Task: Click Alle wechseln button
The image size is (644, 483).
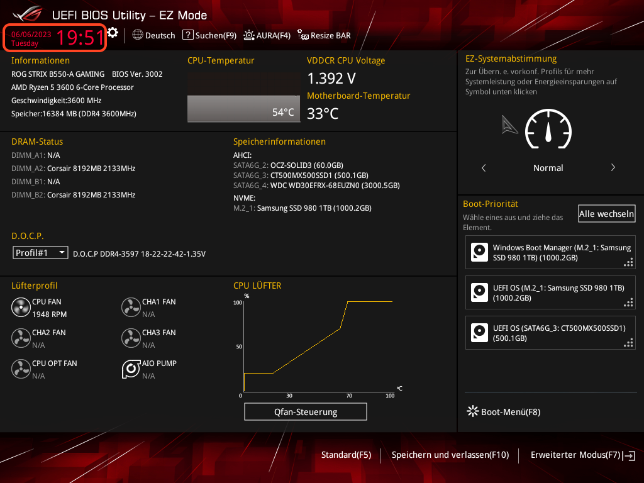Action: (x=607, y=214)
